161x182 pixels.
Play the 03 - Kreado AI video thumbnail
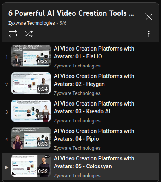(31, 111)
